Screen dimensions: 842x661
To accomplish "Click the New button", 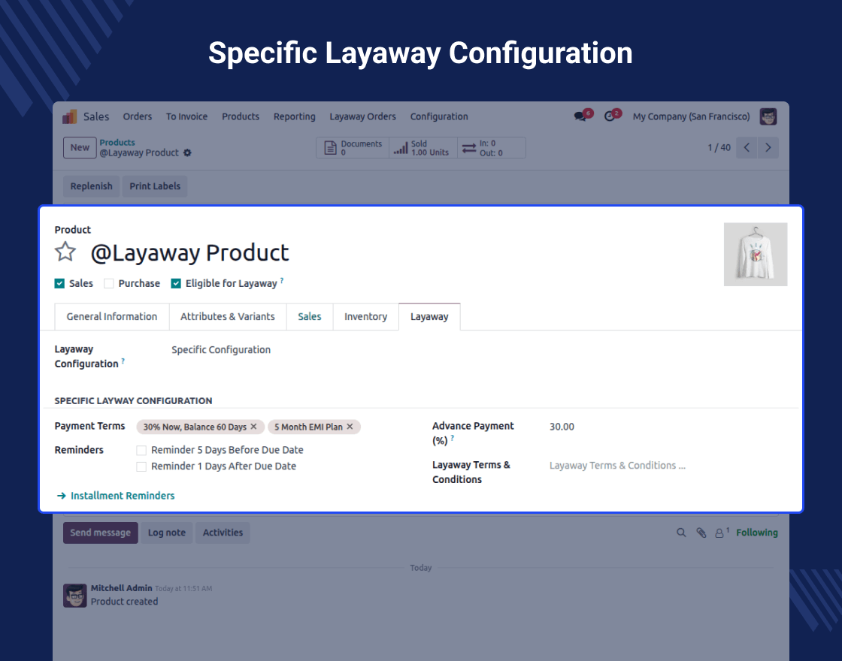I will click(x=80, y=147).
